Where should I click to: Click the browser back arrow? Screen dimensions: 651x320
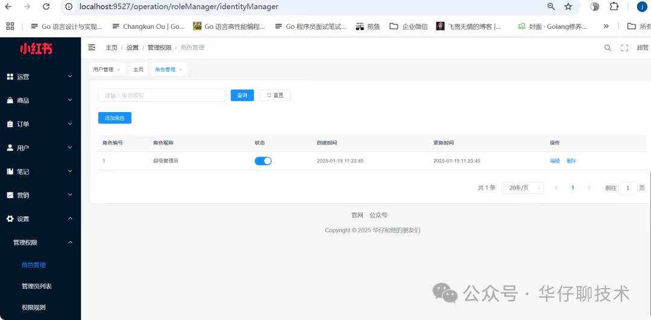(8, 7)
